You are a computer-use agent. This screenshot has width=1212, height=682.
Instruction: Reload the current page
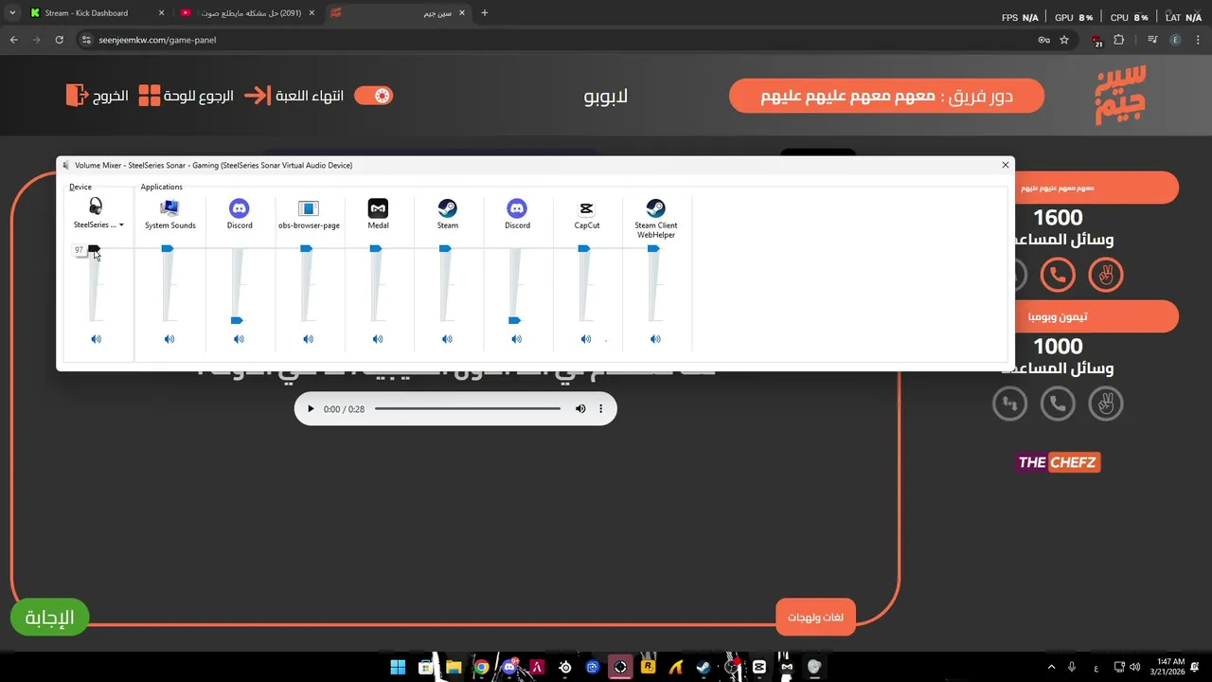click(x=59, y=40)
